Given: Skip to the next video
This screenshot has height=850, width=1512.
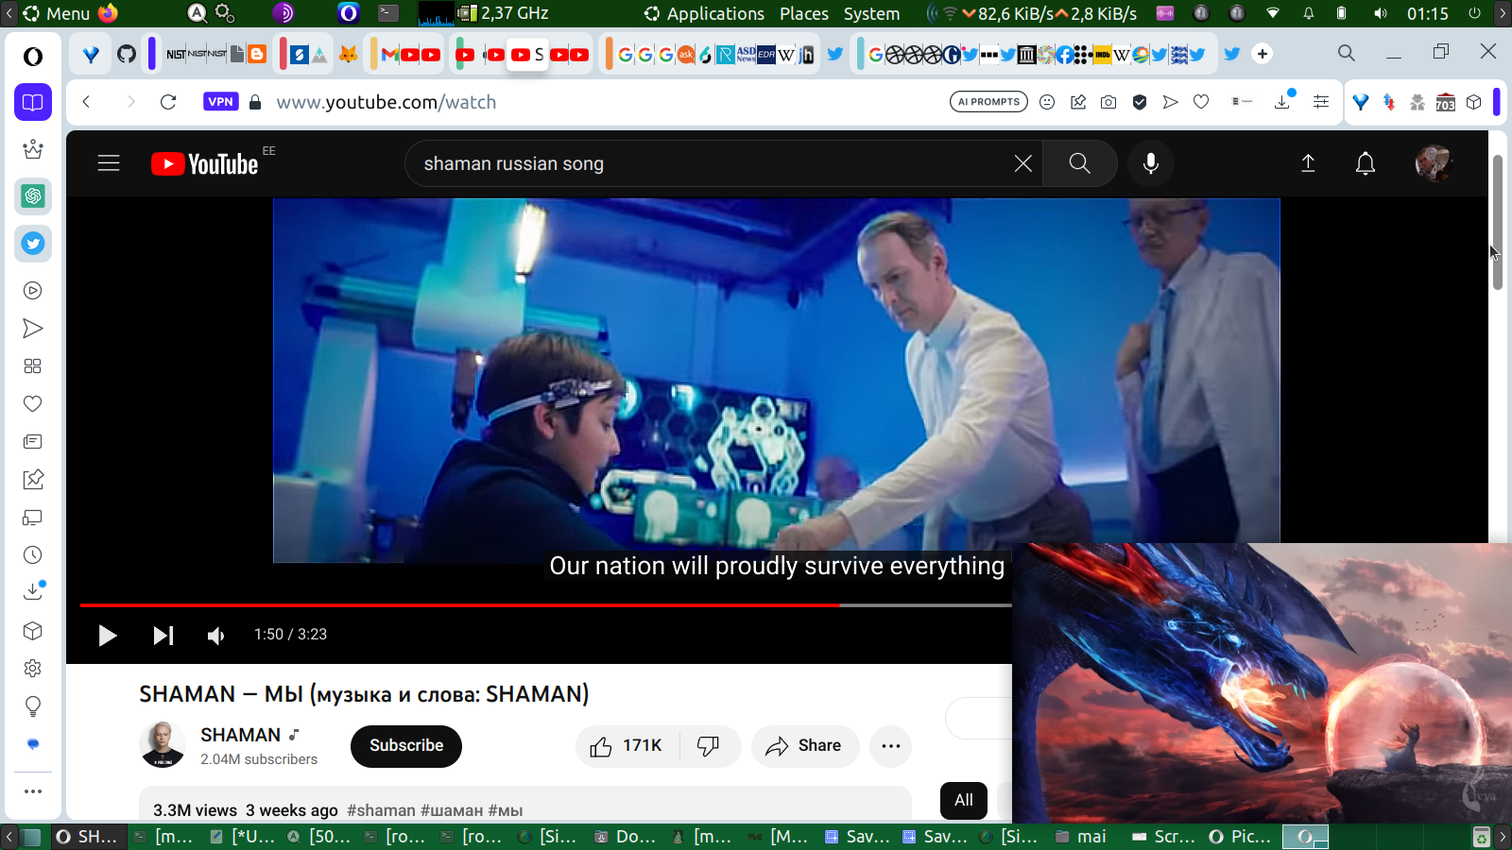Looking at the screenshot, I should point(163,635).
